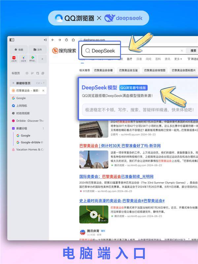Open the Arc de Triomphe result thumbnail
Viewport: 198px width, 264px height.
[94, 129]
